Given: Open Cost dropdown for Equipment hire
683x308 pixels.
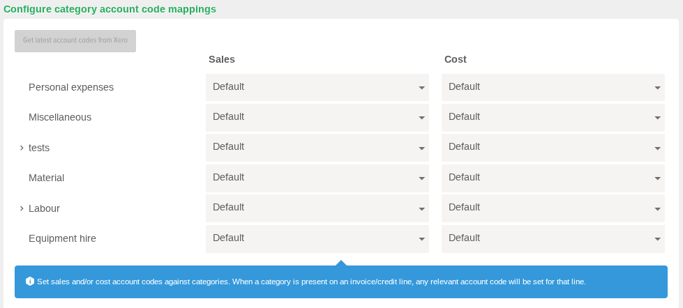Looking at the screenshot, I should pyautogui.click(x=553, y=238).
